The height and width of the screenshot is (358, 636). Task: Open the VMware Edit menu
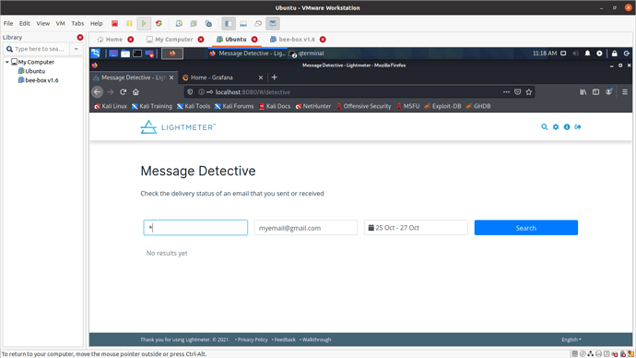click(x=25, y=24)
